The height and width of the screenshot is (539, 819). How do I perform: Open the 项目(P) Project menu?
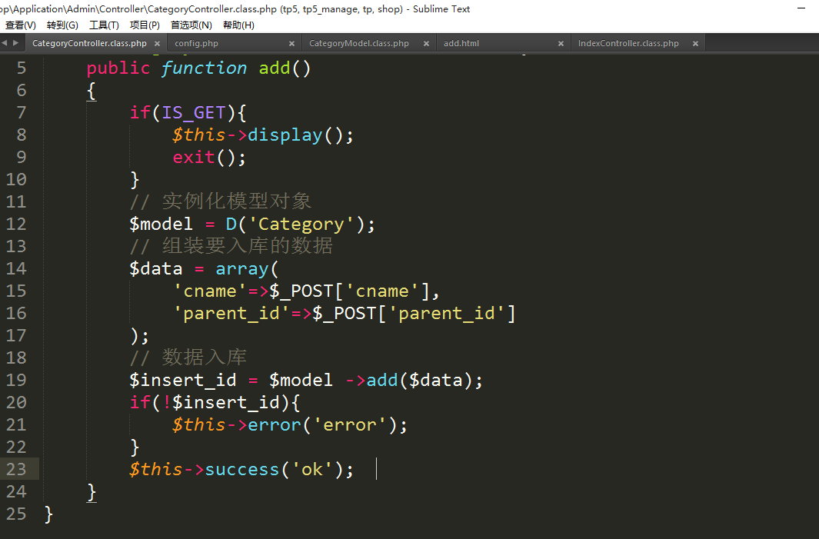tap(145, 25)
